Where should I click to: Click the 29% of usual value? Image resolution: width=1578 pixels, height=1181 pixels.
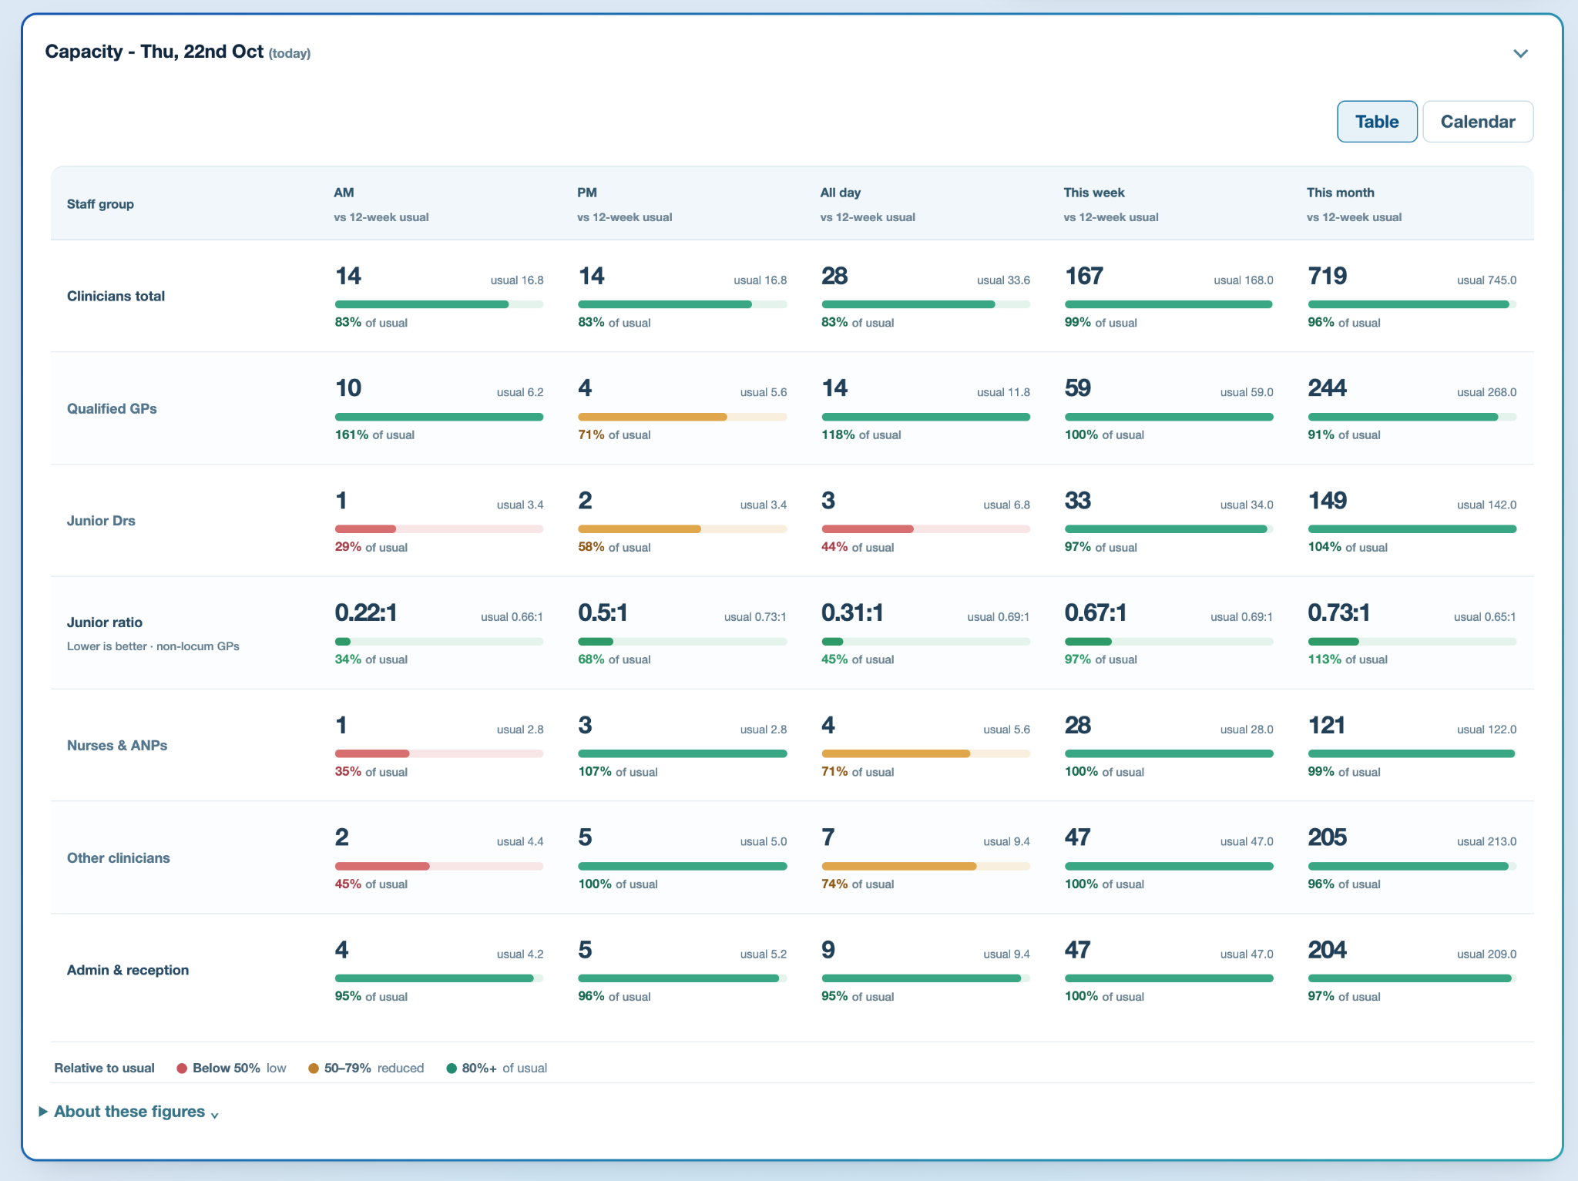371,548
